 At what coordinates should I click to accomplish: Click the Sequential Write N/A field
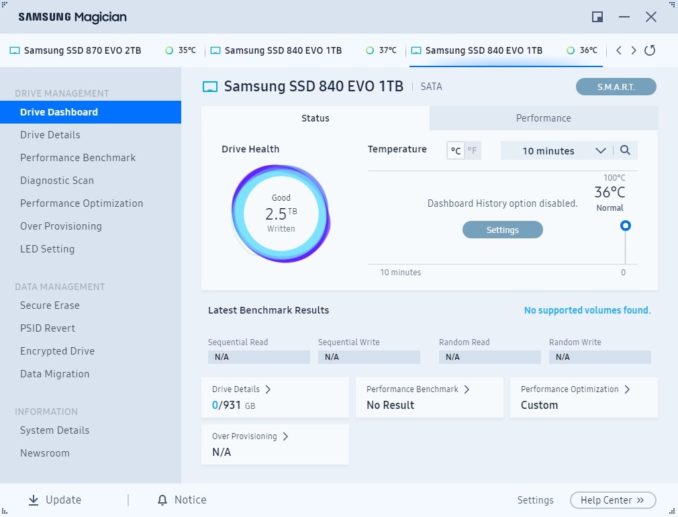point(369,357)
